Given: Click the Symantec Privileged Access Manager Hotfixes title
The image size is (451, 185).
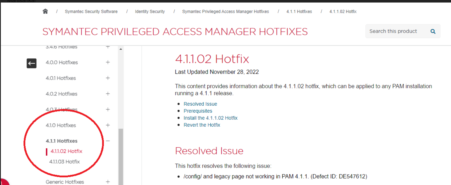Looking at the screenshot, I should pos(175,32).
